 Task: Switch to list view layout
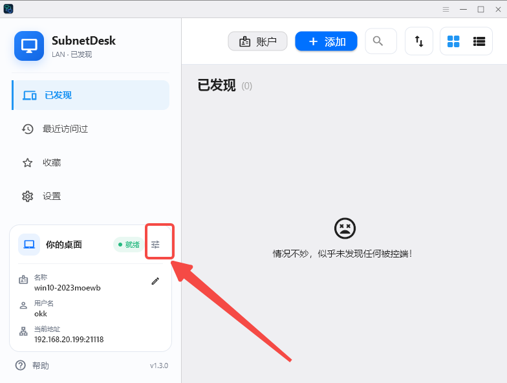click(479, 41)
